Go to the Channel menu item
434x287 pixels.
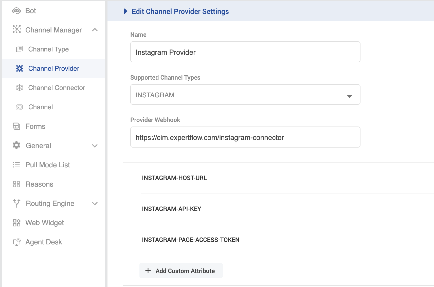[41, 107]
